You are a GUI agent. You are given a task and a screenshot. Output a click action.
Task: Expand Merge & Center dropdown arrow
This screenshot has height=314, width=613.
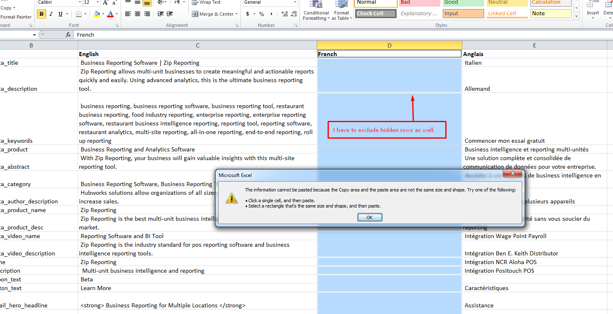tap(236, 14)
